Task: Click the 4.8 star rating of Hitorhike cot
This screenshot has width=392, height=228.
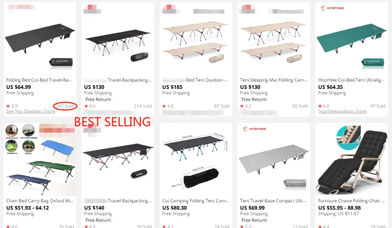Action: [x=324, y=106]
